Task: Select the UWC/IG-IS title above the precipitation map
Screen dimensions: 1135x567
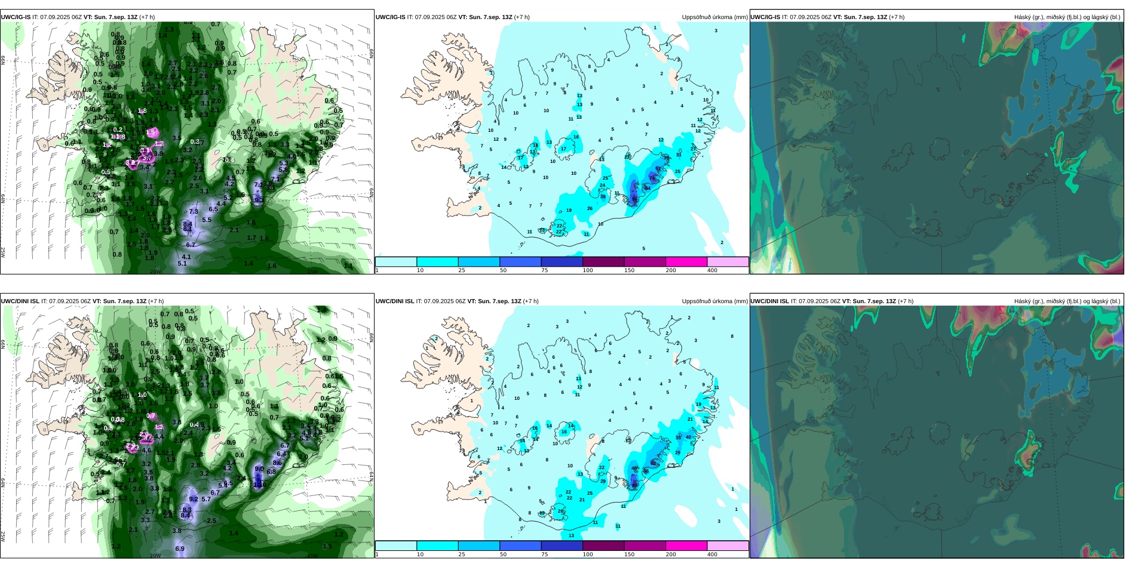Action: coord(453,17)
